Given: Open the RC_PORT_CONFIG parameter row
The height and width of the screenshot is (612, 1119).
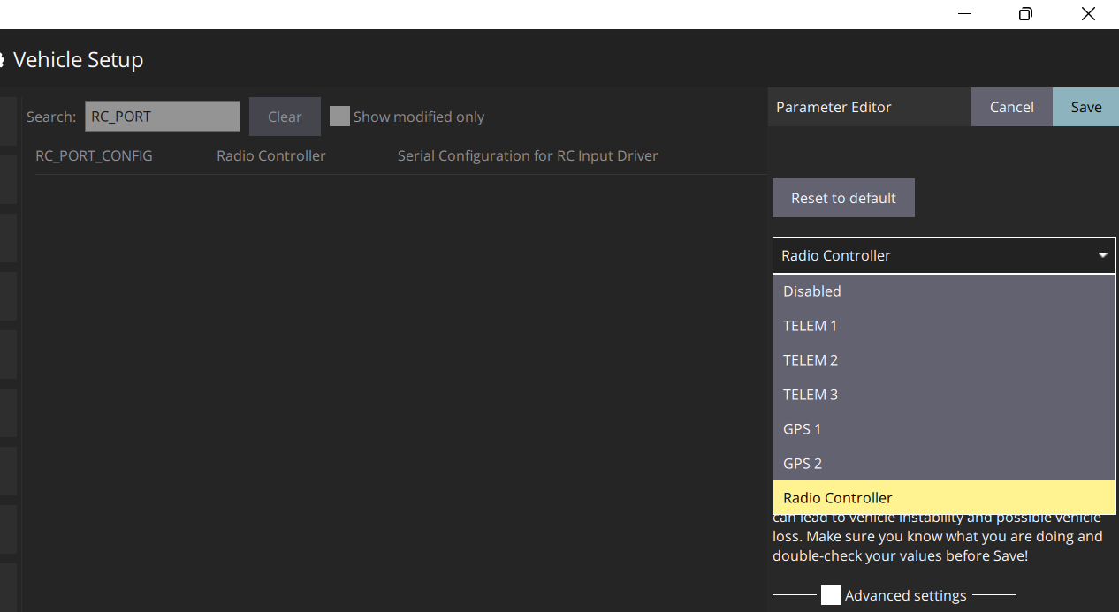Looking at the screenshot, I should pos(400,155).
